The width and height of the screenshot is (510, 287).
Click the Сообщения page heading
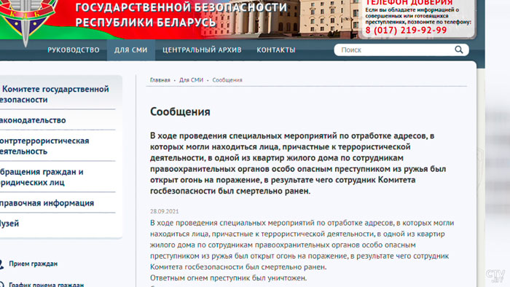pyautogui.click(x=180, y=111)
